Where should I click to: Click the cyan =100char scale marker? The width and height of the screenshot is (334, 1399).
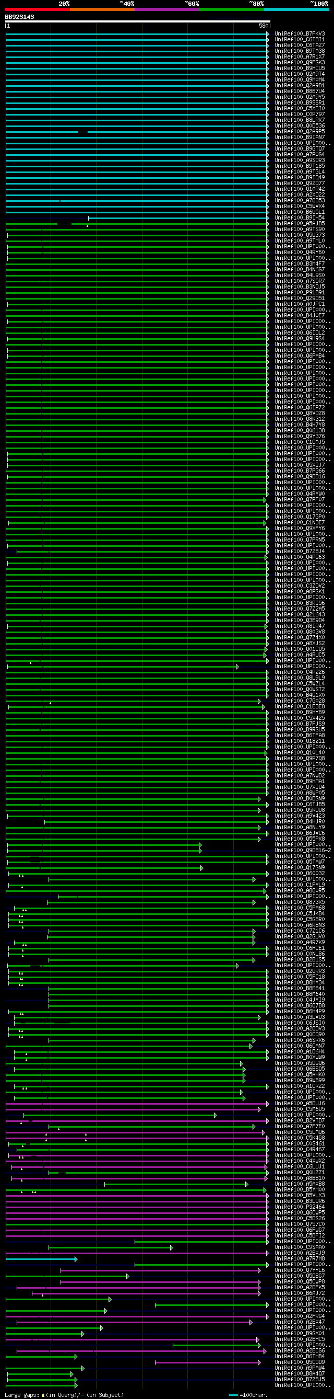(x=233, y=1395)
